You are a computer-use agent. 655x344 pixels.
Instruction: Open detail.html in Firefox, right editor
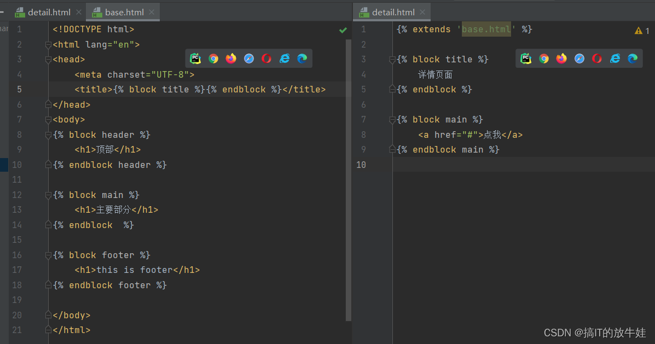pos(561,59)
